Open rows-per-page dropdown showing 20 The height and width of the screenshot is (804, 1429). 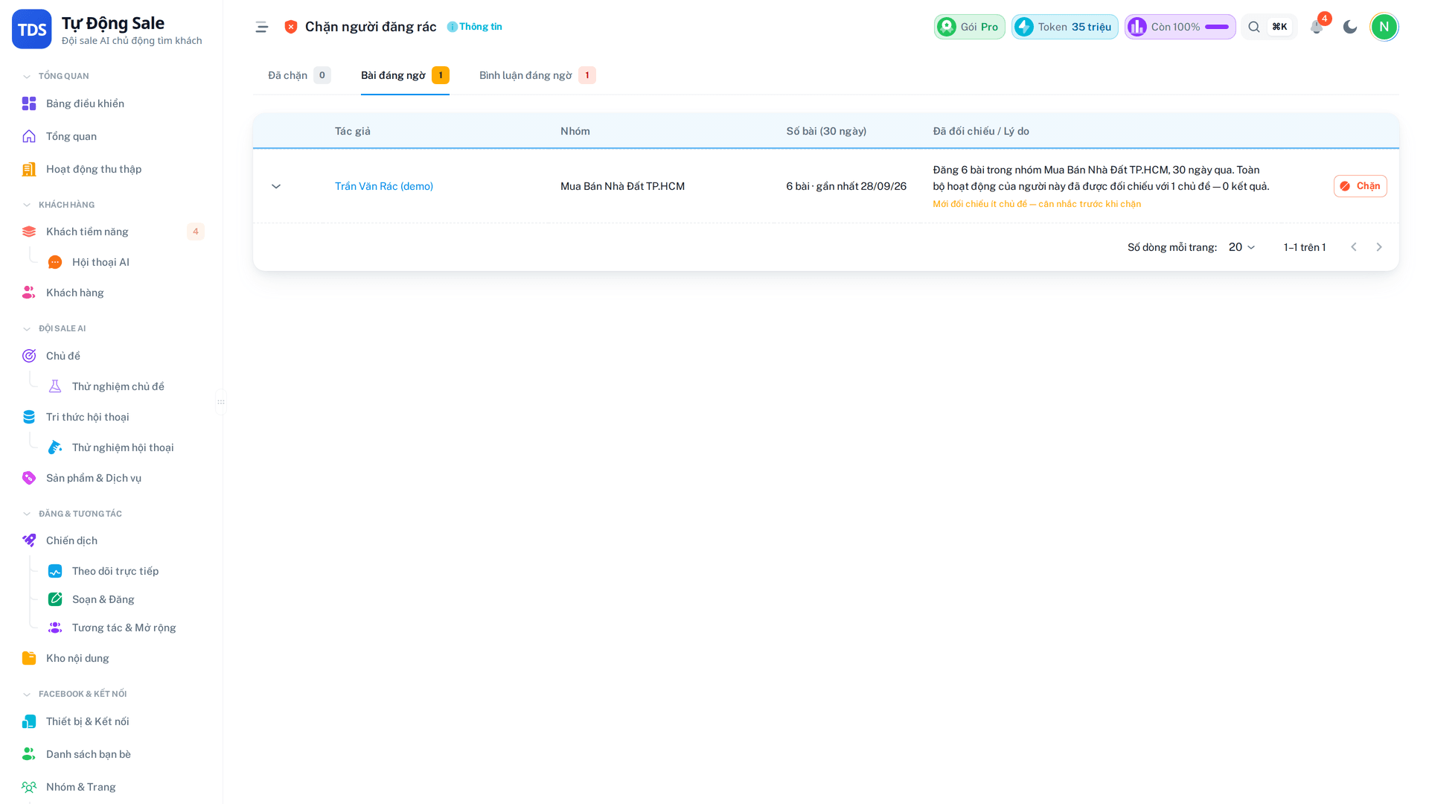coord(1241,247)
